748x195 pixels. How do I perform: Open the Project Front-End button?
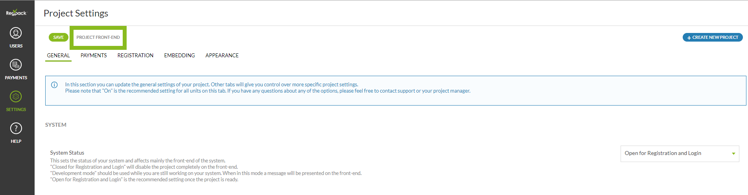[98, 37]
